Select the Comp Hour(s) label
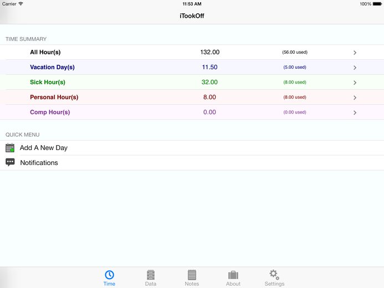Viewport: 384px width, 288px height. 50,112
